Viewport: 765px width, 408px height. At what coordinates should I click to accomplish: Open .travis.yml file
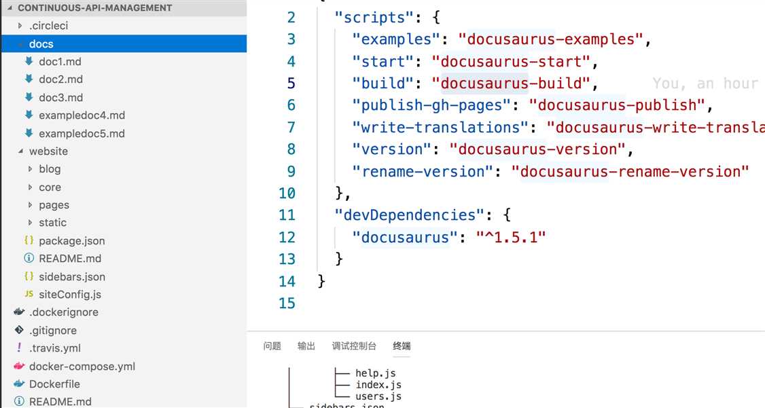pos(54,348)
